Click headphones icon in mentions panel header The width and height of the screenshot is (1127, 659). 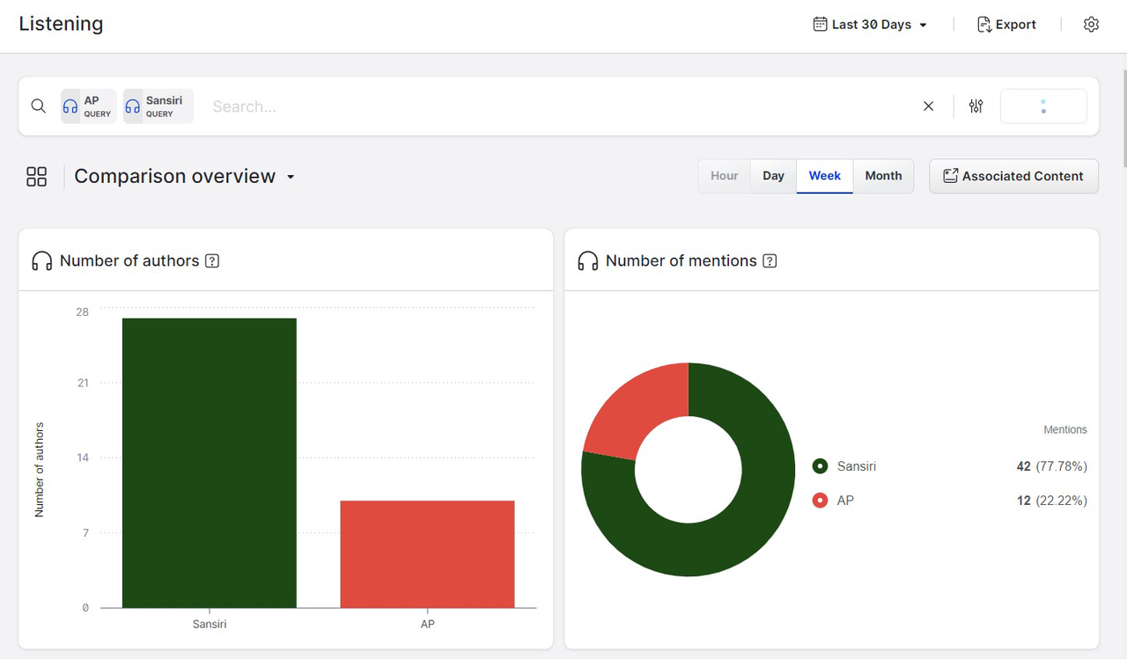click(587, 261)
